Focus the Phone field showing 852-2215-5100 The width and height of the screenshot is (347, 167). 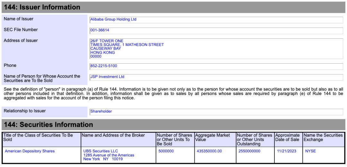coord(216,66)
